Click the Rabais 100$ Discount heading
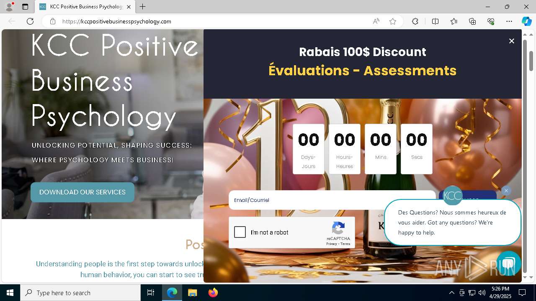This screenshot has width=536, height=301. 363,52
